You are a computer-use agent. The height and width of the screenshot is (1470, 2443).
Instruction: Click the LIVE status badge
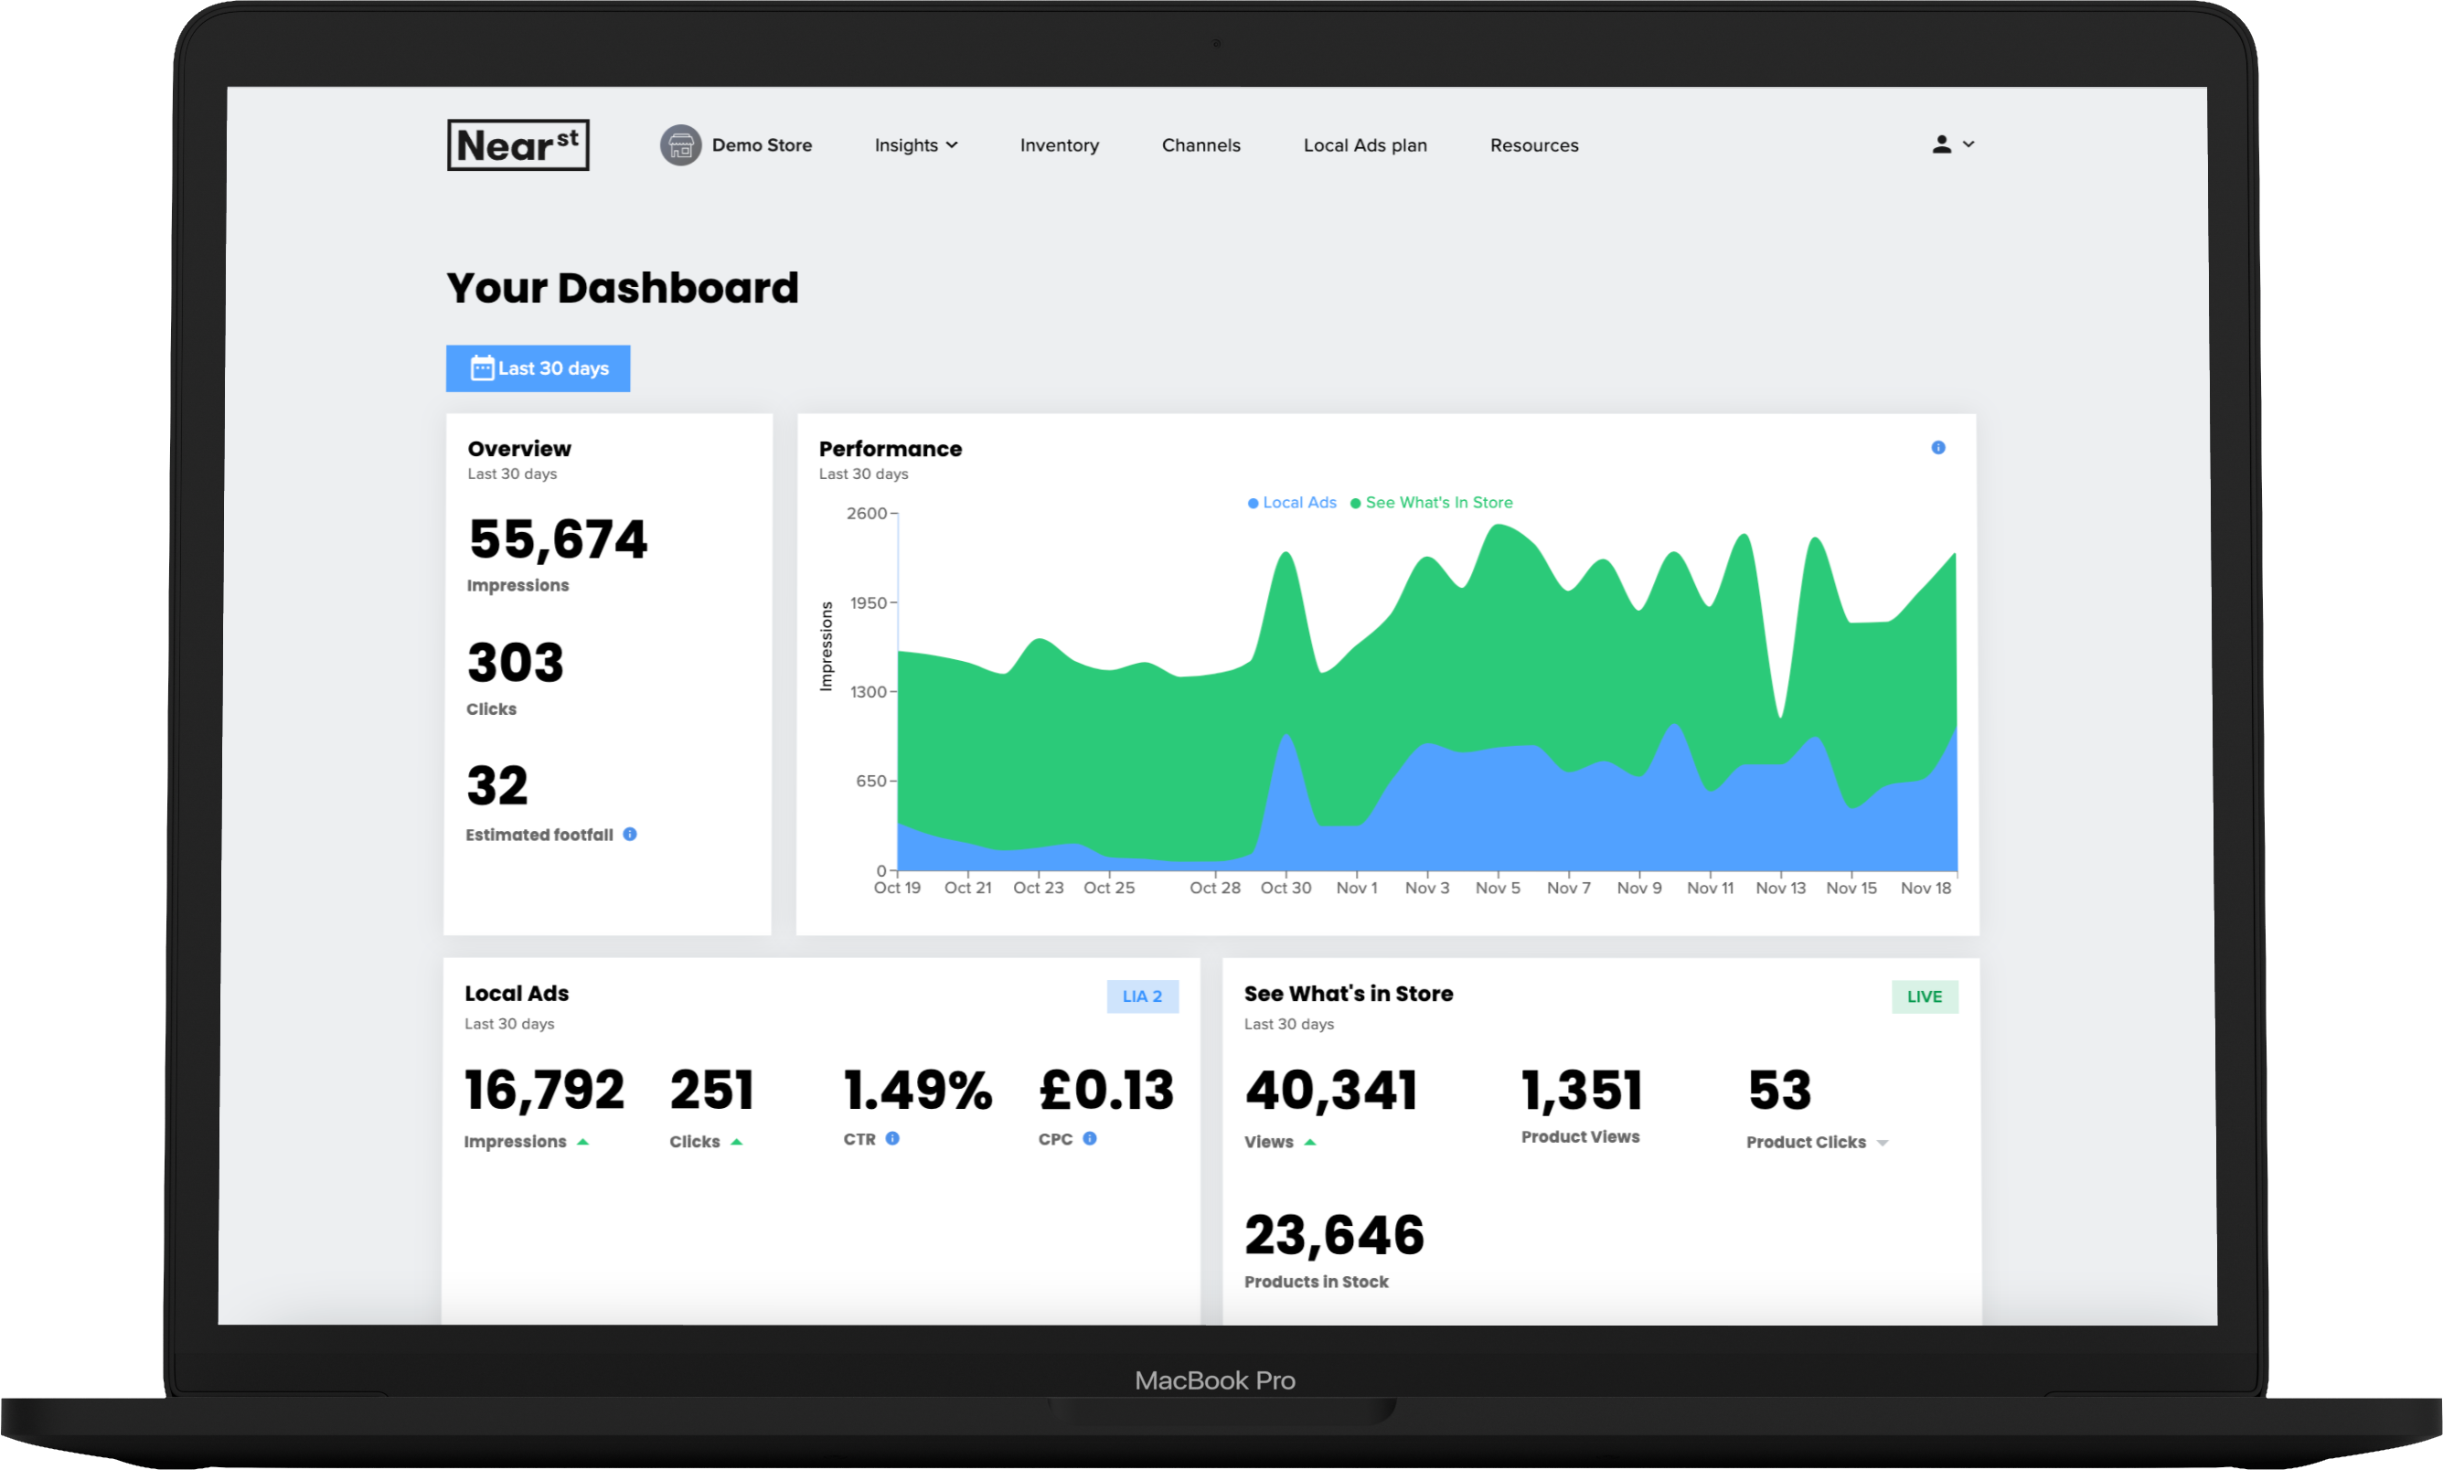(1925, 996)
